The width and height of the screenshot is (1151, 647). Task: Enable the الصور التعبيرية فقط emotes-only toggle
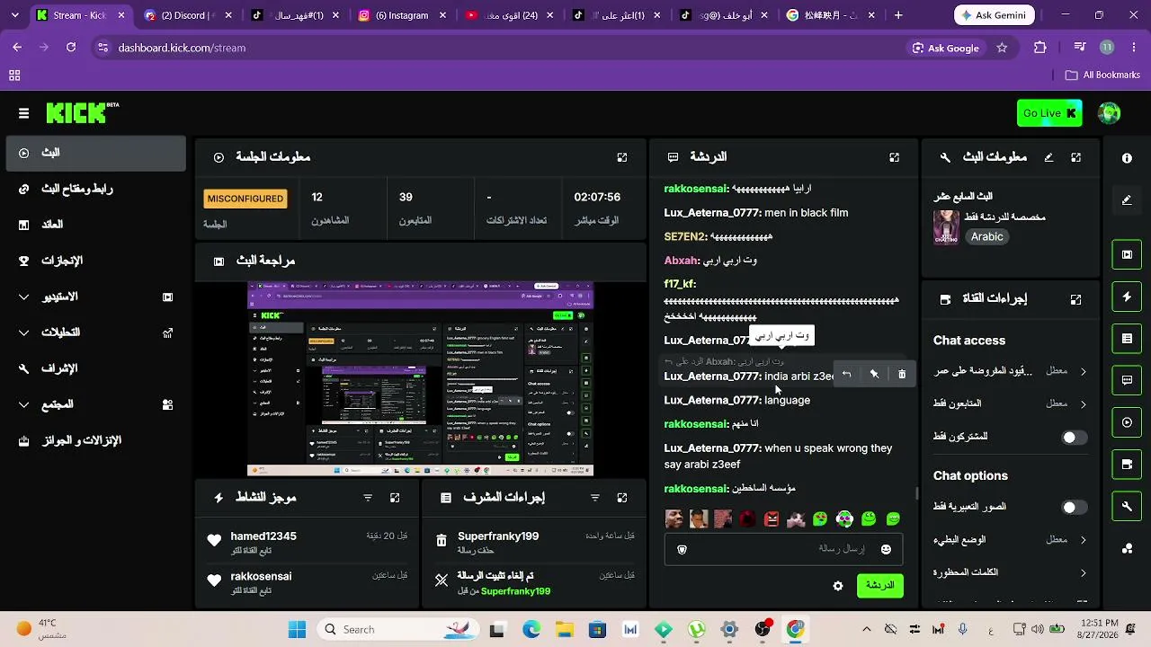click(1074, 508)
